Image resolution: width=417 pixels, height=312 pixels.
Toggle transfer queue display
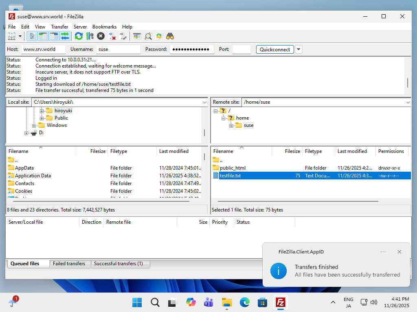[65, 36]
